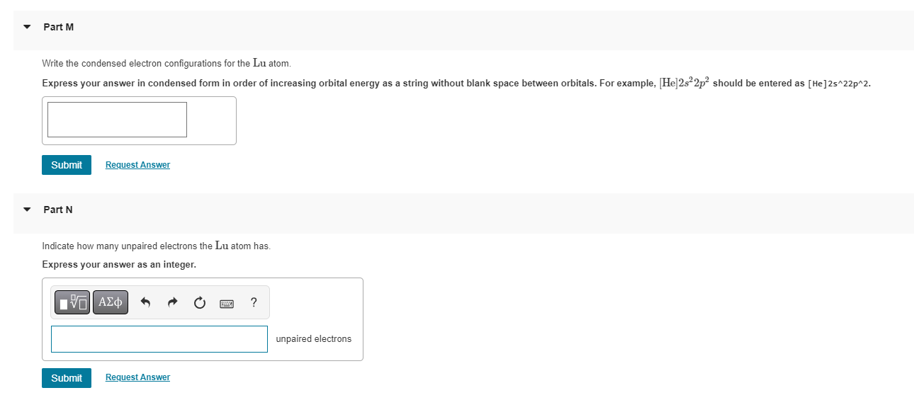Click the undo arrow icon

point(146,303)
